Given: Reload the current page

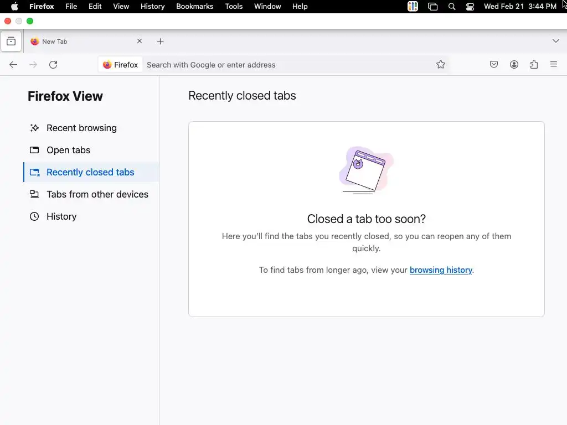Looking at the screenshot, I should pos(53,65).
